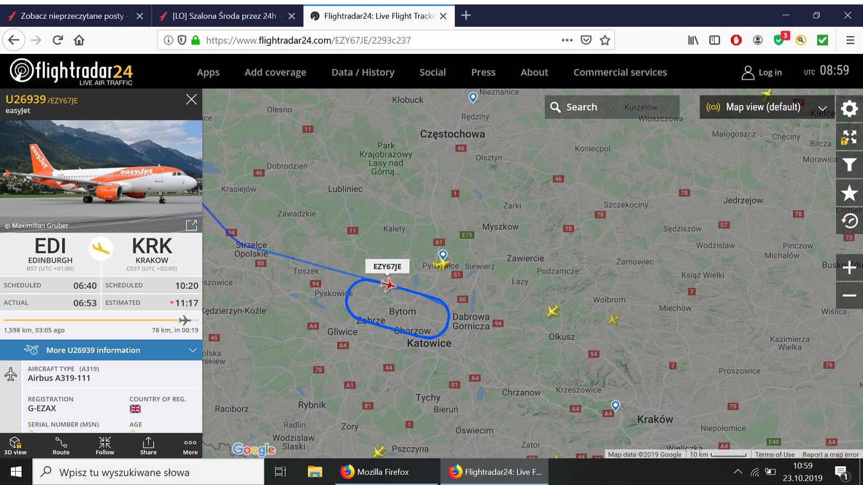Screen dimensions: 863x485
Task: Click the browser address bar URL
Action: tap(309, 40)
